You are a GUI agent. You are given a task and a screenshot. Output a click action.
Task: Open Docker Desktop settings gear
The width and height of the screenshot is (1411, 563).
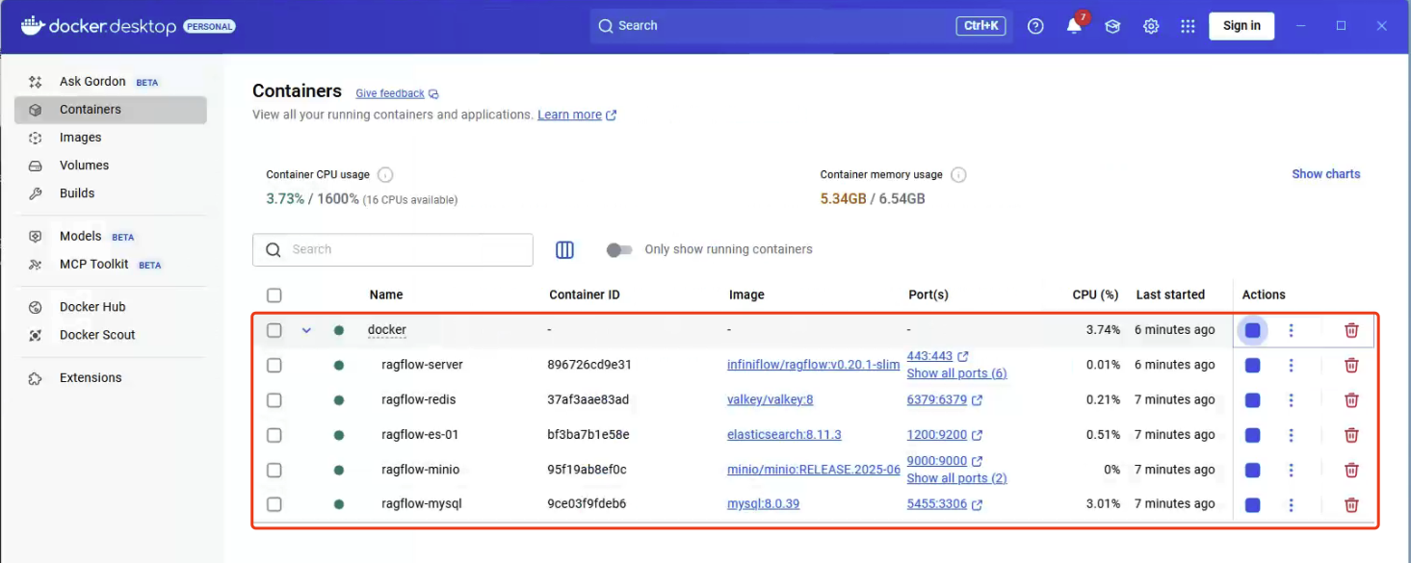click(x=1151, y=26)
